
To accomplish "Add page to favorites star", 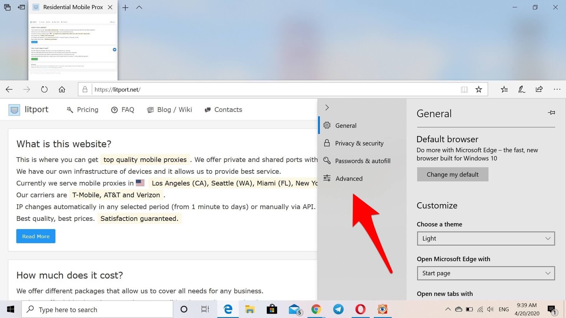I will click(x=479, y=90).
